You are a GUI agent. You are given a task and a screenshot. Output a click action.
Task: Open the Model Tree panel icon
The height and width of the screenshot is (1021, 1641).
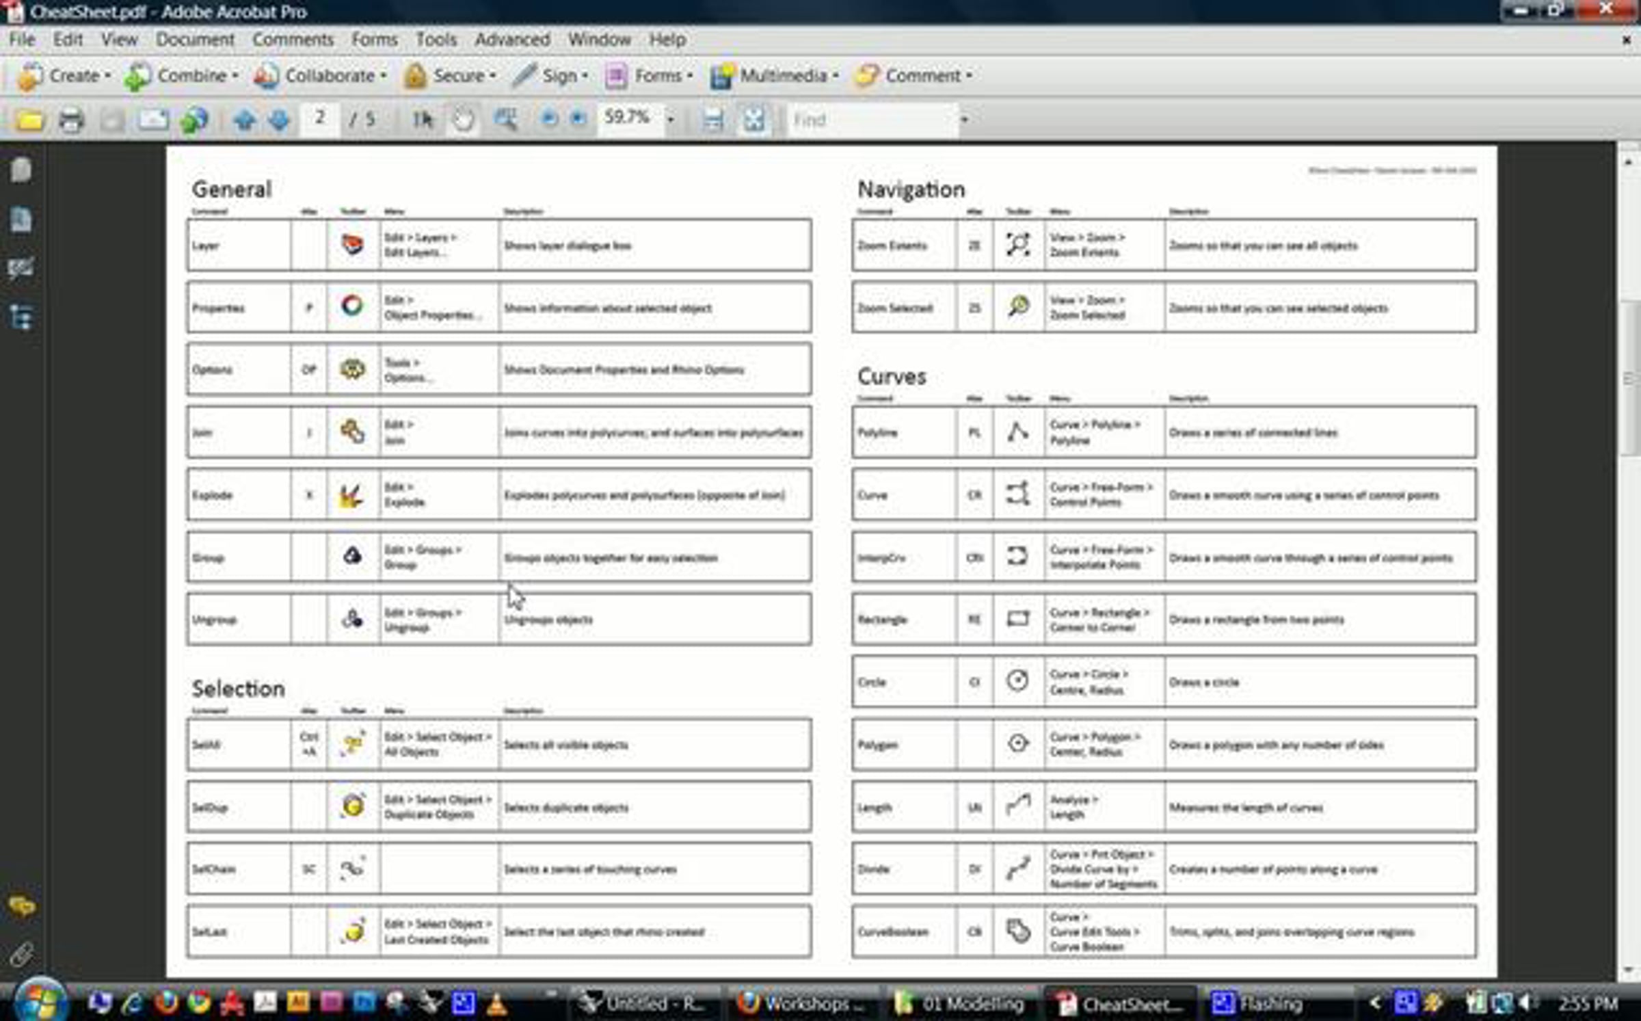tap(21, 318)
